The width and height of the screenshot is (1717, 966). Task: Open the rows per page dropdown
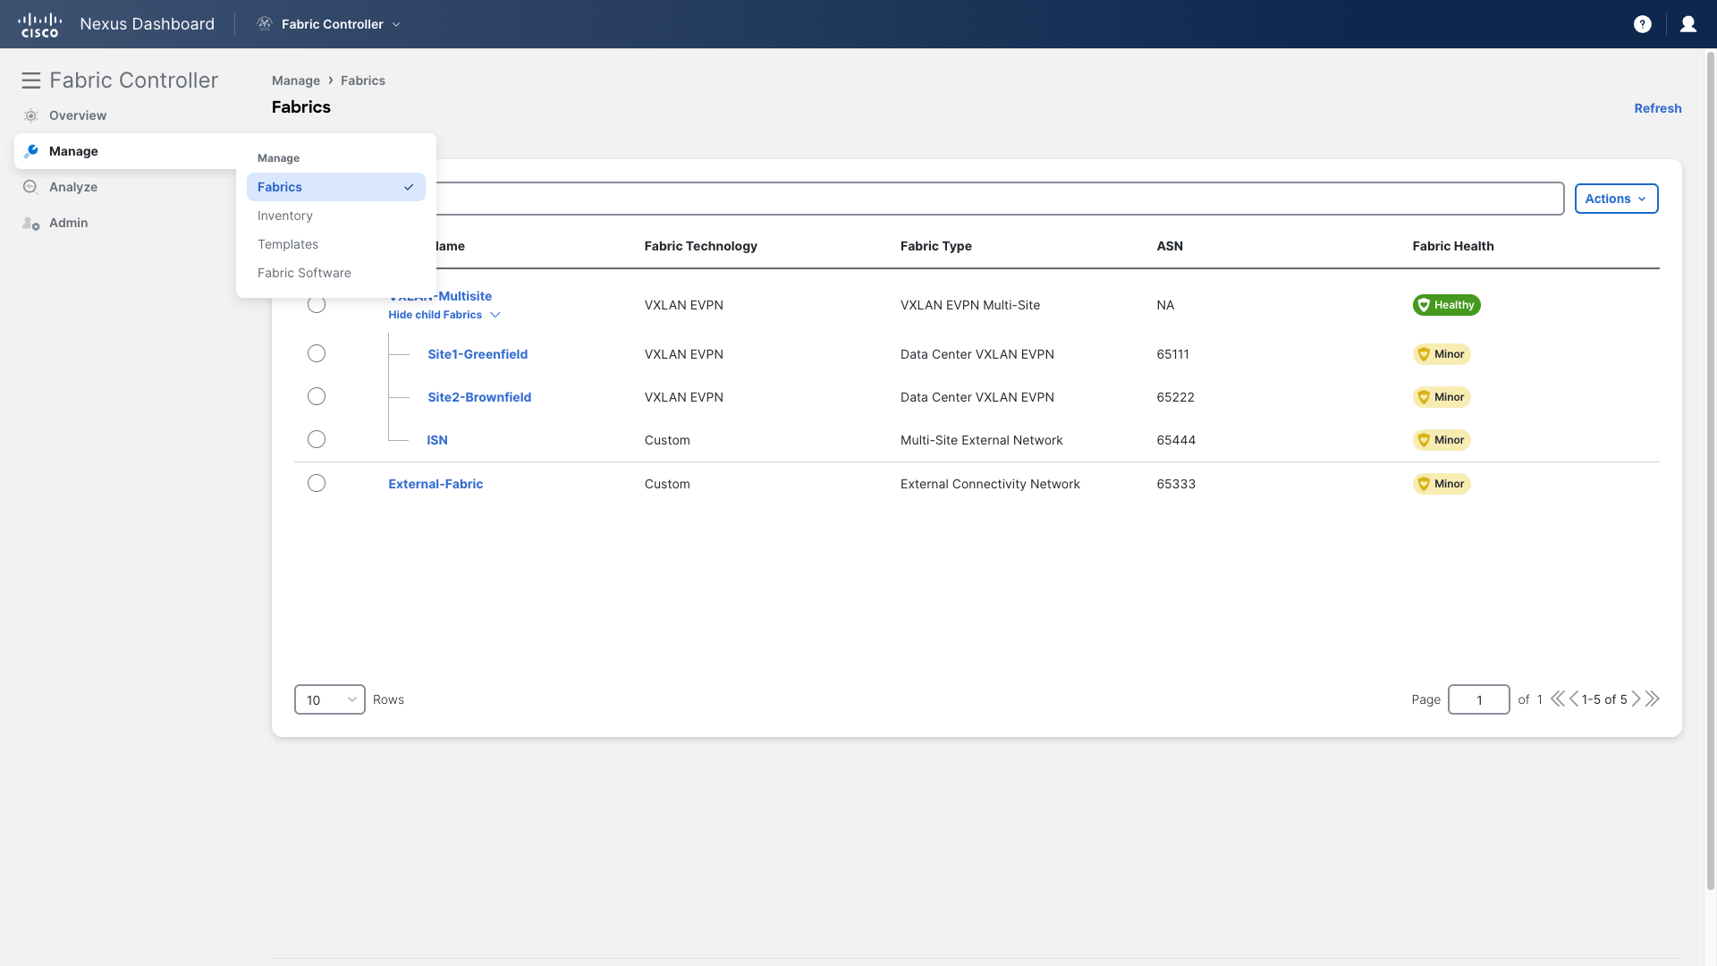click(330, 699)
